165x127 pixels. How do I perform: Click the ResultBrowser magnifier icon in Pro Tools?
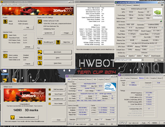(x=40, y=42)
